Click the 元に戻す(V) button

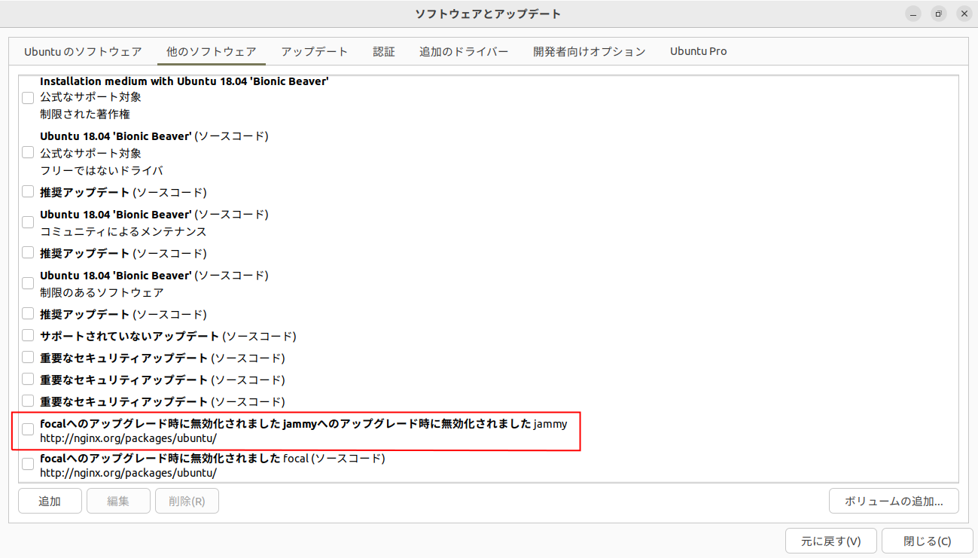[830, 541]
